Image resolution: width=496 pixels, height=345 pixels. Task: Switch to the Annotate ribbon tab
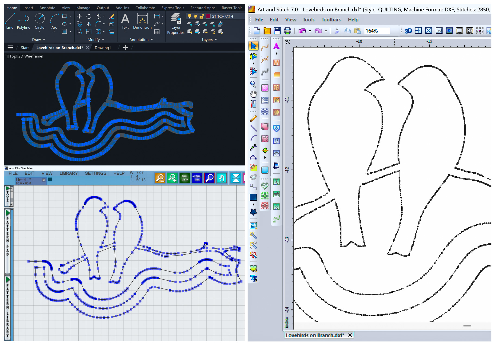click(47, 8)
